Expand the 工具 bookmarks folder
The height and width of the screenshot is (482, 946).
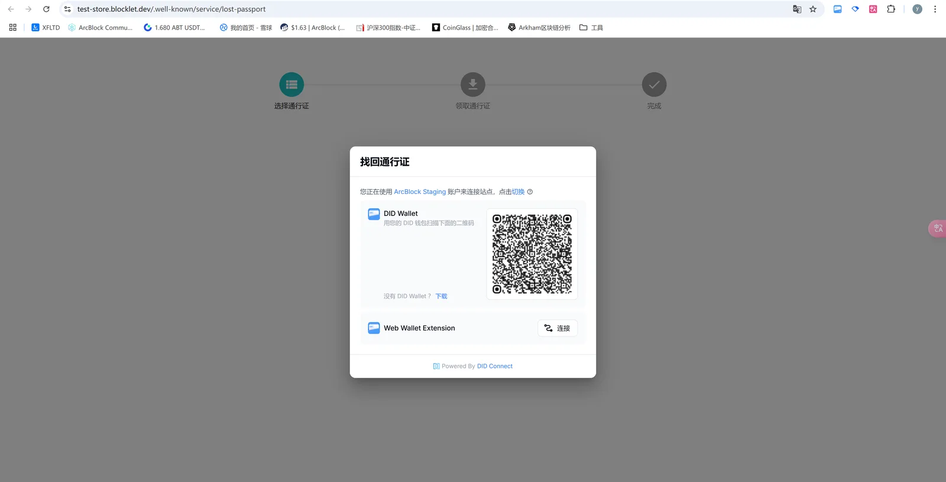click(591, 27)
